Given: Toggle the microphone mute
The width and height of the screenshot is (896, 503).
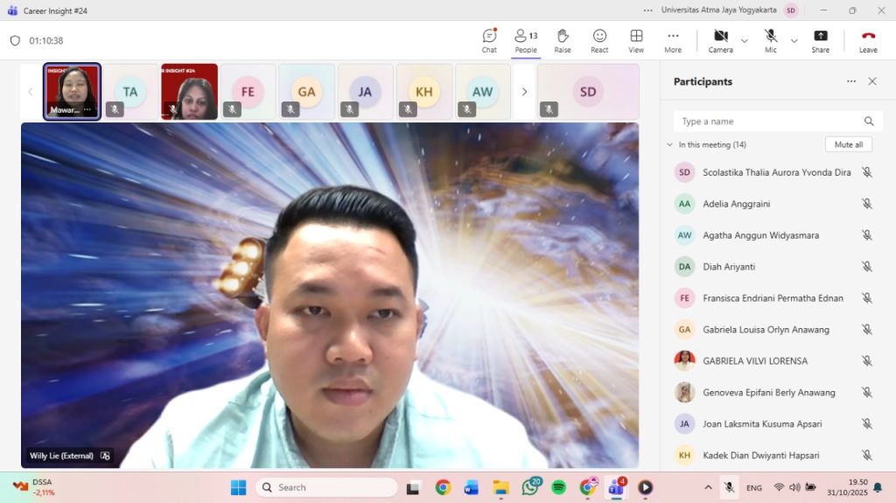Looking at the screenshot, I should [x=771, y=39].
